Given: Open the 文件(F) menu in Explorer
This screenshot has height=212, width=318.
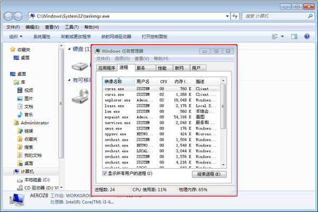Looking at the screenshot, I should pos(13,27).
